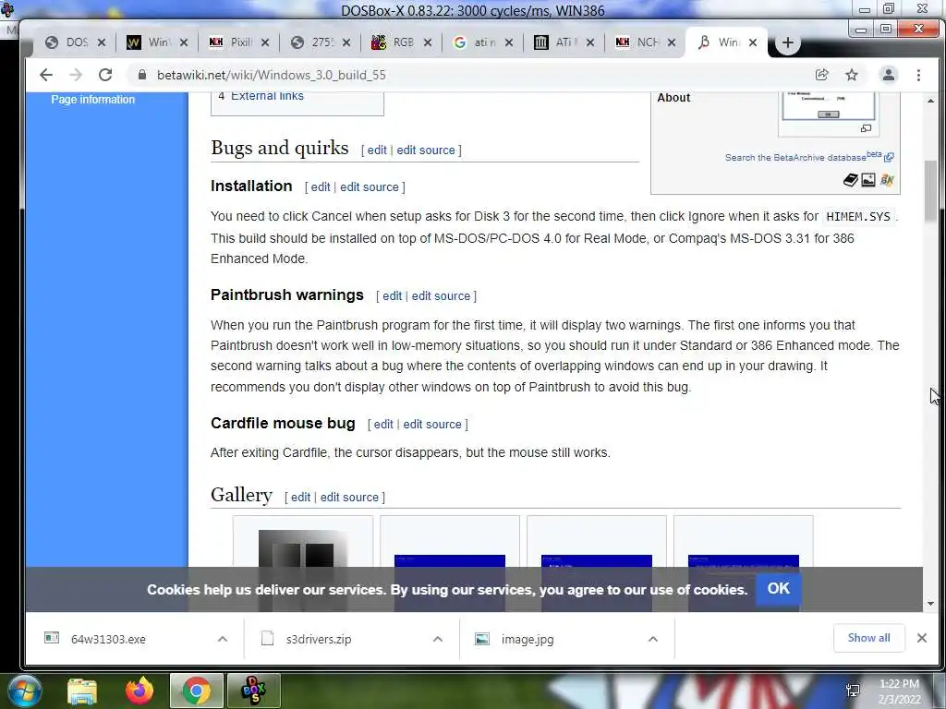Expand options for s3drivers.zip download

[437, 639]
